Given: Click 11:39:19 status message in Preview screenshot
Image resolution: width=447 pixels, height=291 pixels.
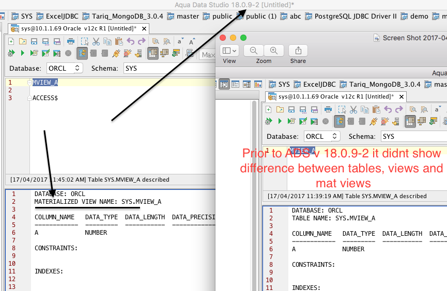Looking at the screenshot, I should click(347, 196).
